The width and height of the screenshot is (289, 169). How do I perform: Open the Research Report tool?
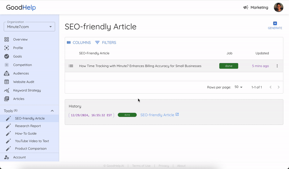click(28, 126)
